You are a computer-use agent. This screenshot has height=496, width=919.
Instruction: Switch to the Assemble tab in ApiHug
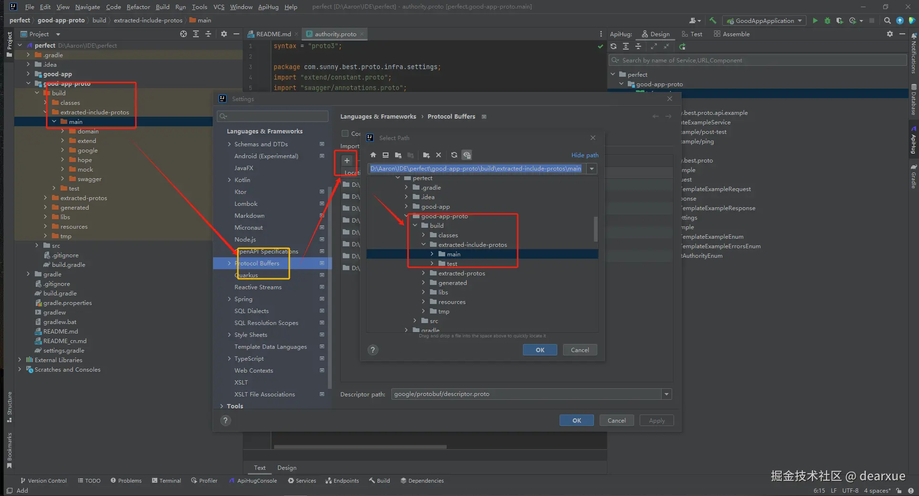732,34
